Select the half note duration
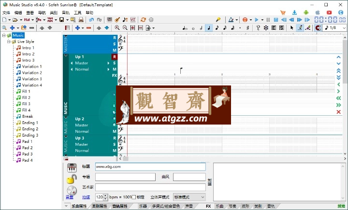Image resolution: width=348 pixels, height=210 pixels. tap(201, 28)
